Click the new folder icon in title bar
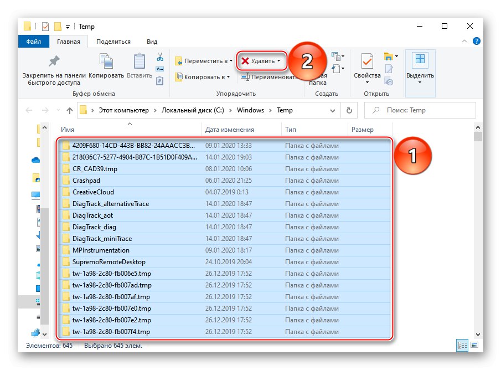 pos(58,26)
